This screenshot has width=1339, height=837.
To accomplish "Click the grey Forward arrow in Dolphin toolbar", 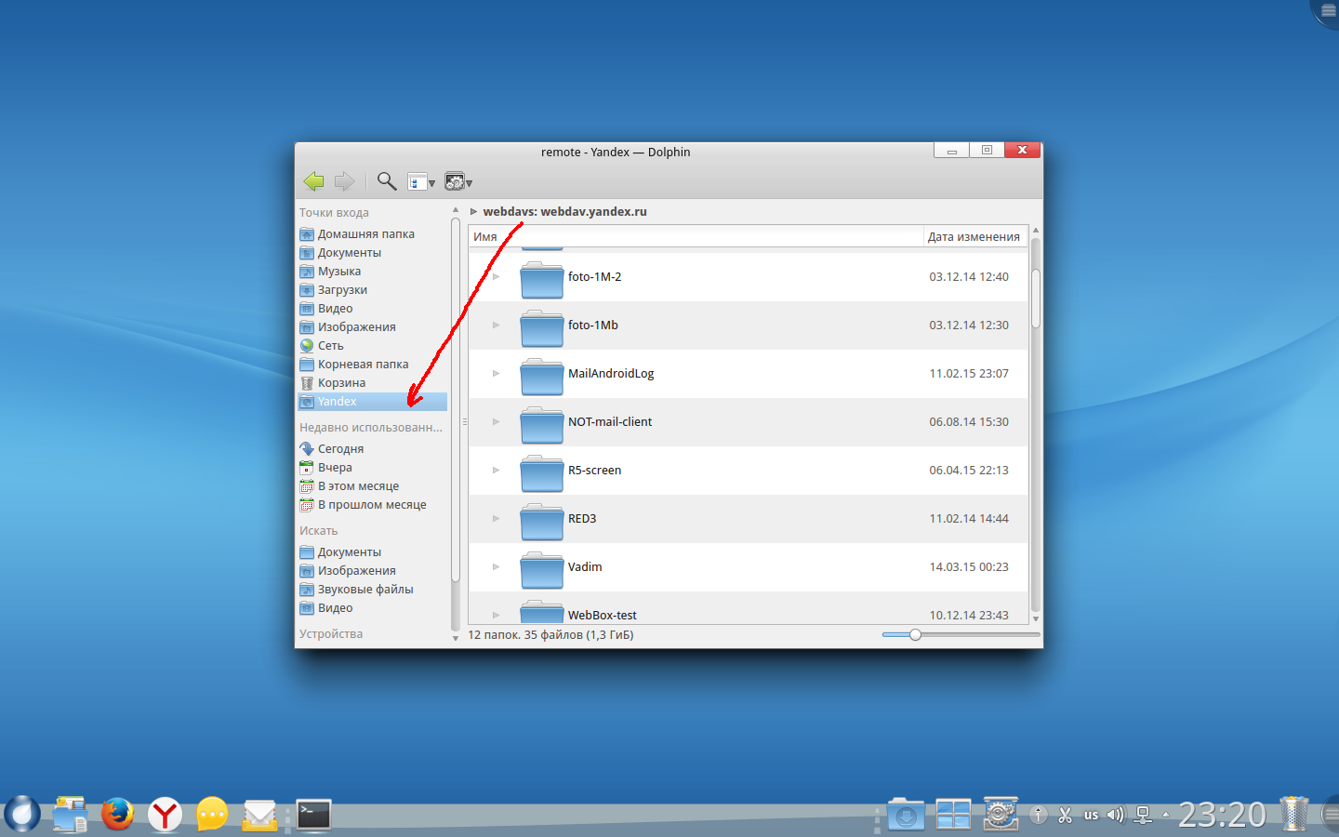I will pyautogui.click(x=344, y=181).
